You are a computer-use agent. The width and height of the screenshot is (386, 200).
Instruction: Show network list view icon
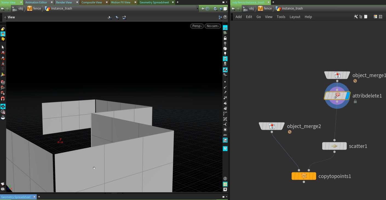[x=361, y=17]
